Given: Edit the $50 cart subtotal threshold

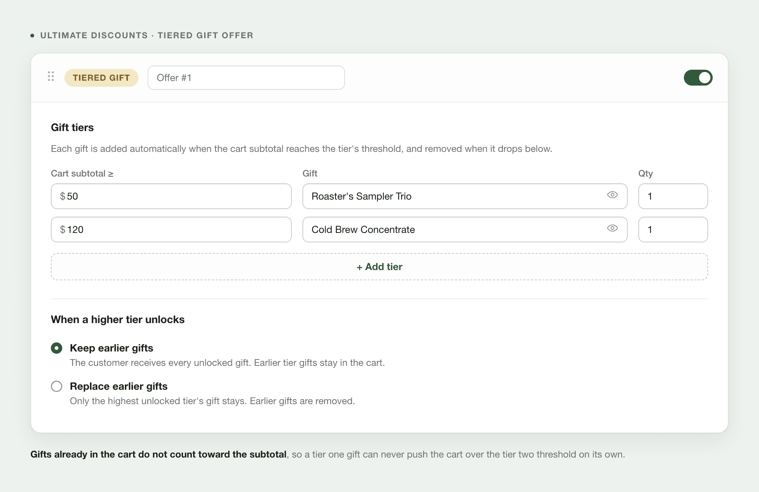Looking at the screenshot, I should click(x=171, y=196).
